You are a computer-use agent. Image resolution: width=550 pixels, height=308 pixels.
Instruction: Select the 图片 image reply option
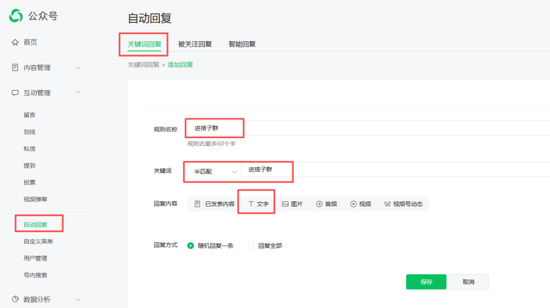pyautogui.click(x=293, y=203)
